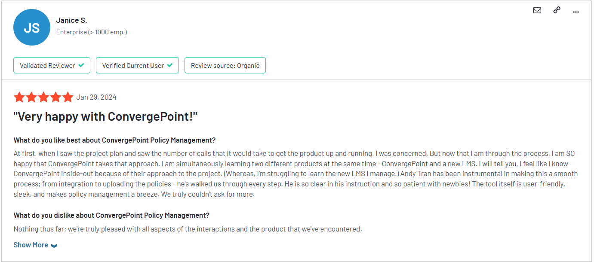594x262 pixels.
Task: Open the email sharing icon
Action: click(x=537, y=10)
